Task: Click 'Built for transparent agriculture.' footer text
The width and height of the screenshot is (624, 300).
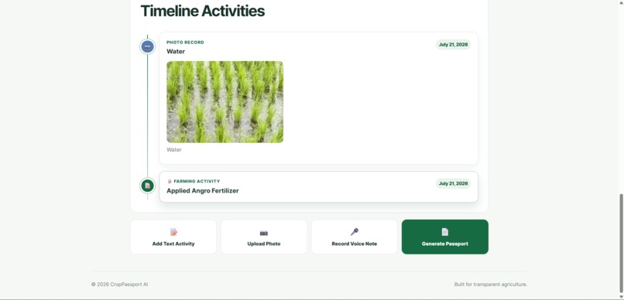Action: point(491,285)
